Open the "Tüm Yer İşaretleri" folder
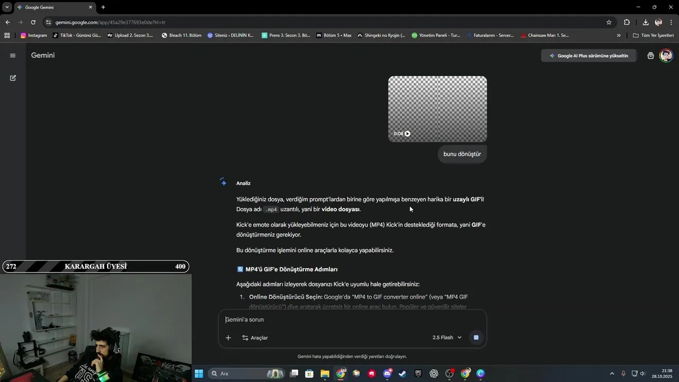This screenshot has width=679, height=382. point(654,36)
